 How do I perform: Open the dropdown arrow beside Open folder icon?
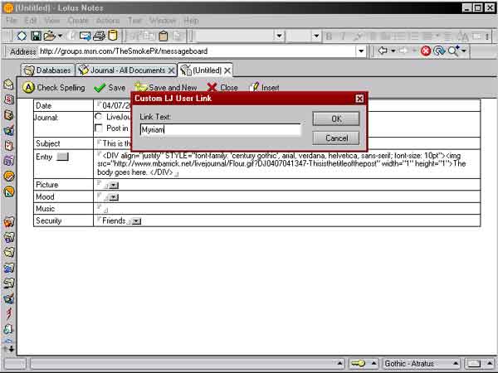60,36
